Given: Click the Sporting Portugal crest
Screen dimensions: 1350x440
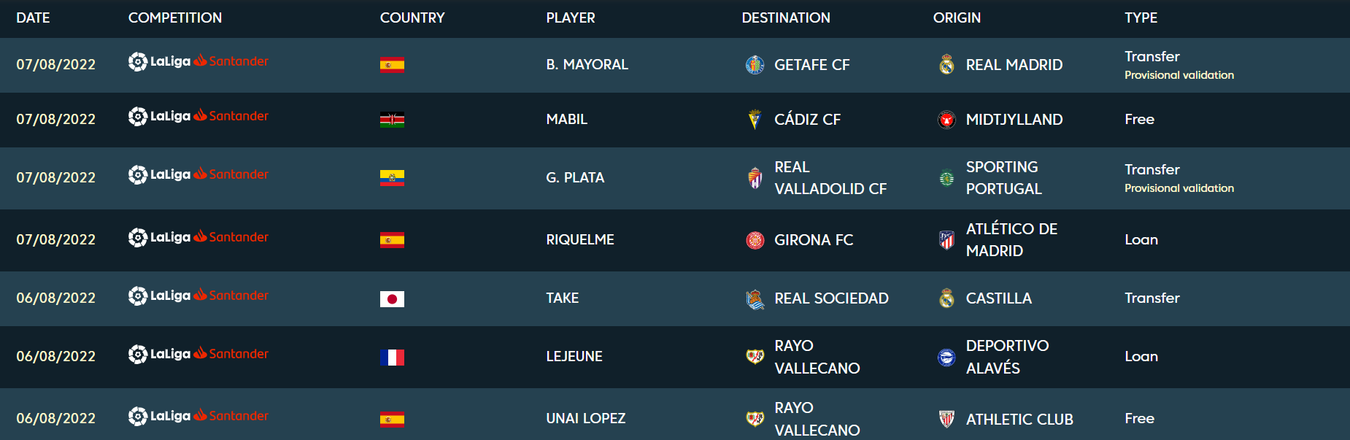Looking at the screenshot, I should [946, 178].
